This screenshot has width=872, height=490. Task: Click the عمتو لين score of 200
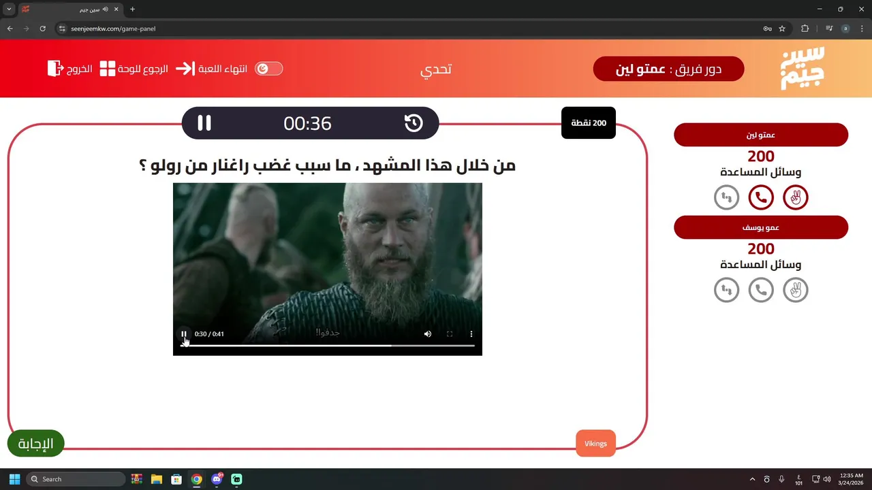click(761, 157)
